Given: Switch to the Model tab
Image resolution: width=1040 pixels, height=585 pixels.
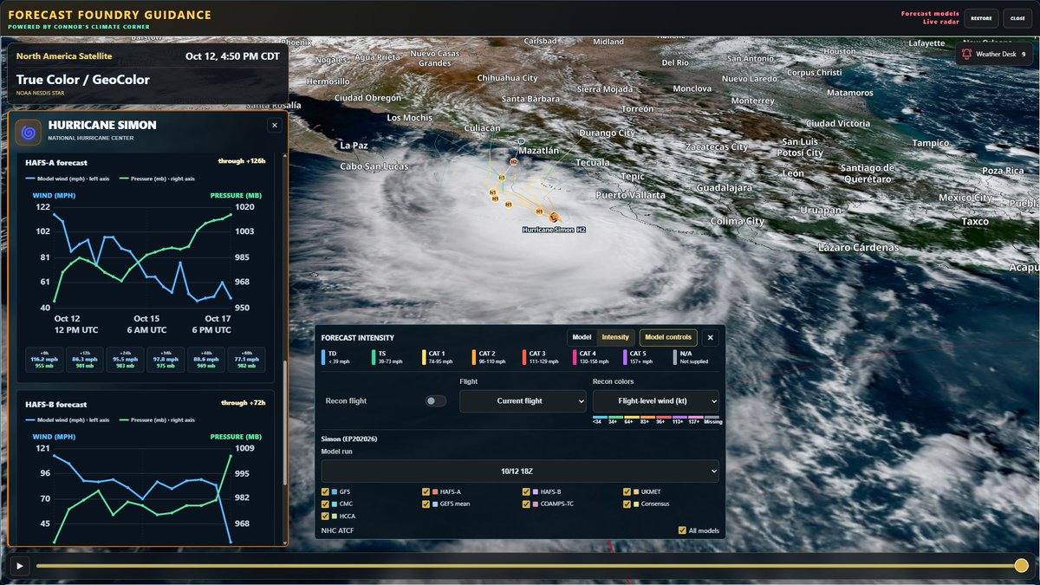Looking at the screenshot, I should pyautogui.click(x=582, y=338).
